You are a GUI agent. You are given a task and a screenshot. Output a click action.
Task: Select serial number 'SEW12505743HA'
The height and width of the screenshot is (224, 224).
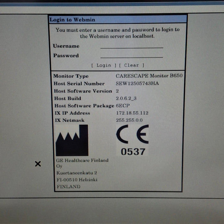click(x=137, y=83)
